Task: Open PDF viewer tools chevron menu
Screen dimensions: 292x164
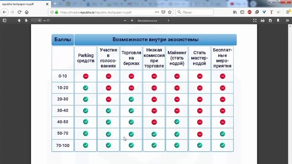Action: click(x=287, y=20)
